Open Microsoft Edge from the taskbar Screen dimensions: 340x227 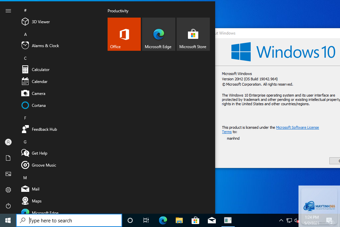(x=163, y=220)
